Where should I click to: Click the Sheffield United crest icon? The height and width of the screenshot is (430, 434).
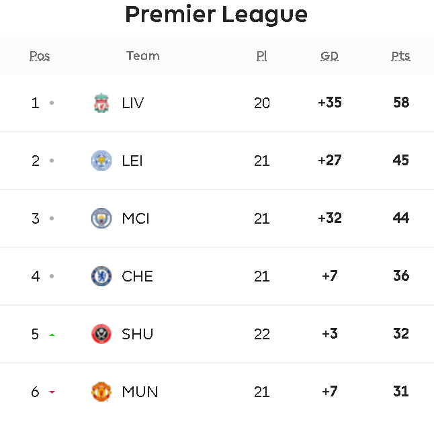tap(101, 334)
